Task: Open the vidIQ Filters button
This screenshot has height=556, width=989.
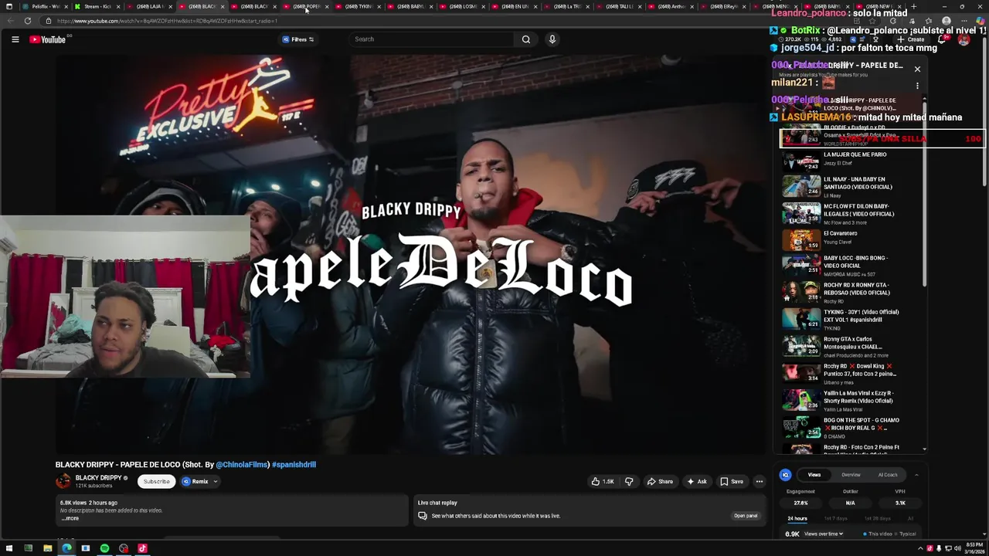Action: [298, 39]
